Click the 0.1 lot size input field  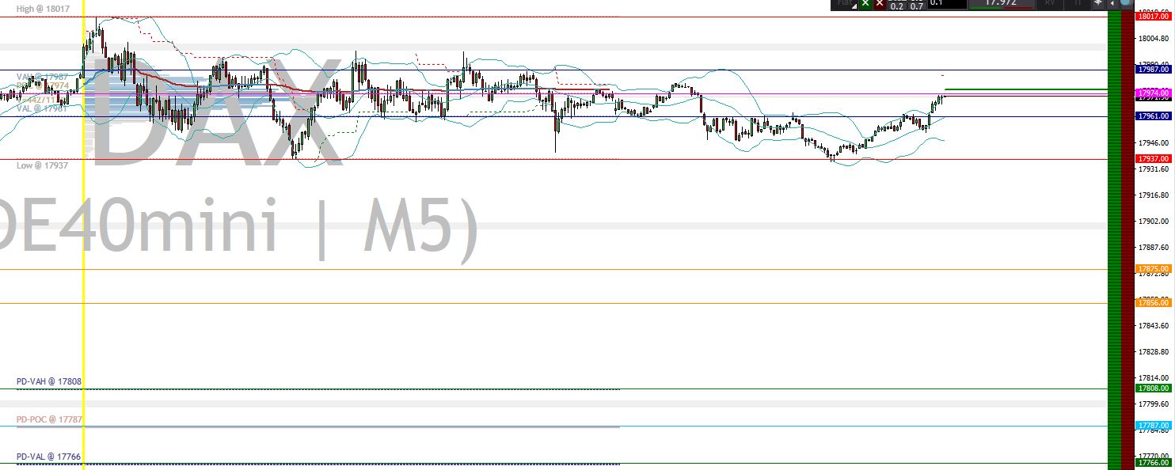coord(947,4)
